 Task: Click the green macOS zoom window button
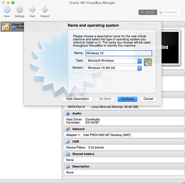click(13, 3)
